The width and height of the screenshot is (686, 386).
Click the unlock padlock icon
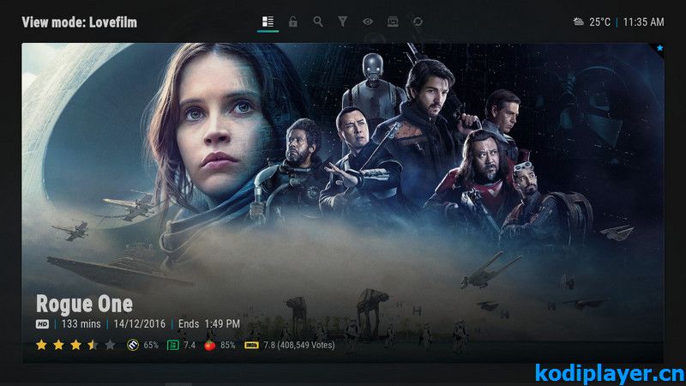(292, 21)
